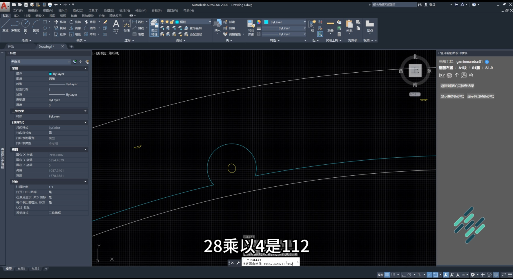
Task: Toggle ortho mode in status bar
Action: [x=403, y=275]
